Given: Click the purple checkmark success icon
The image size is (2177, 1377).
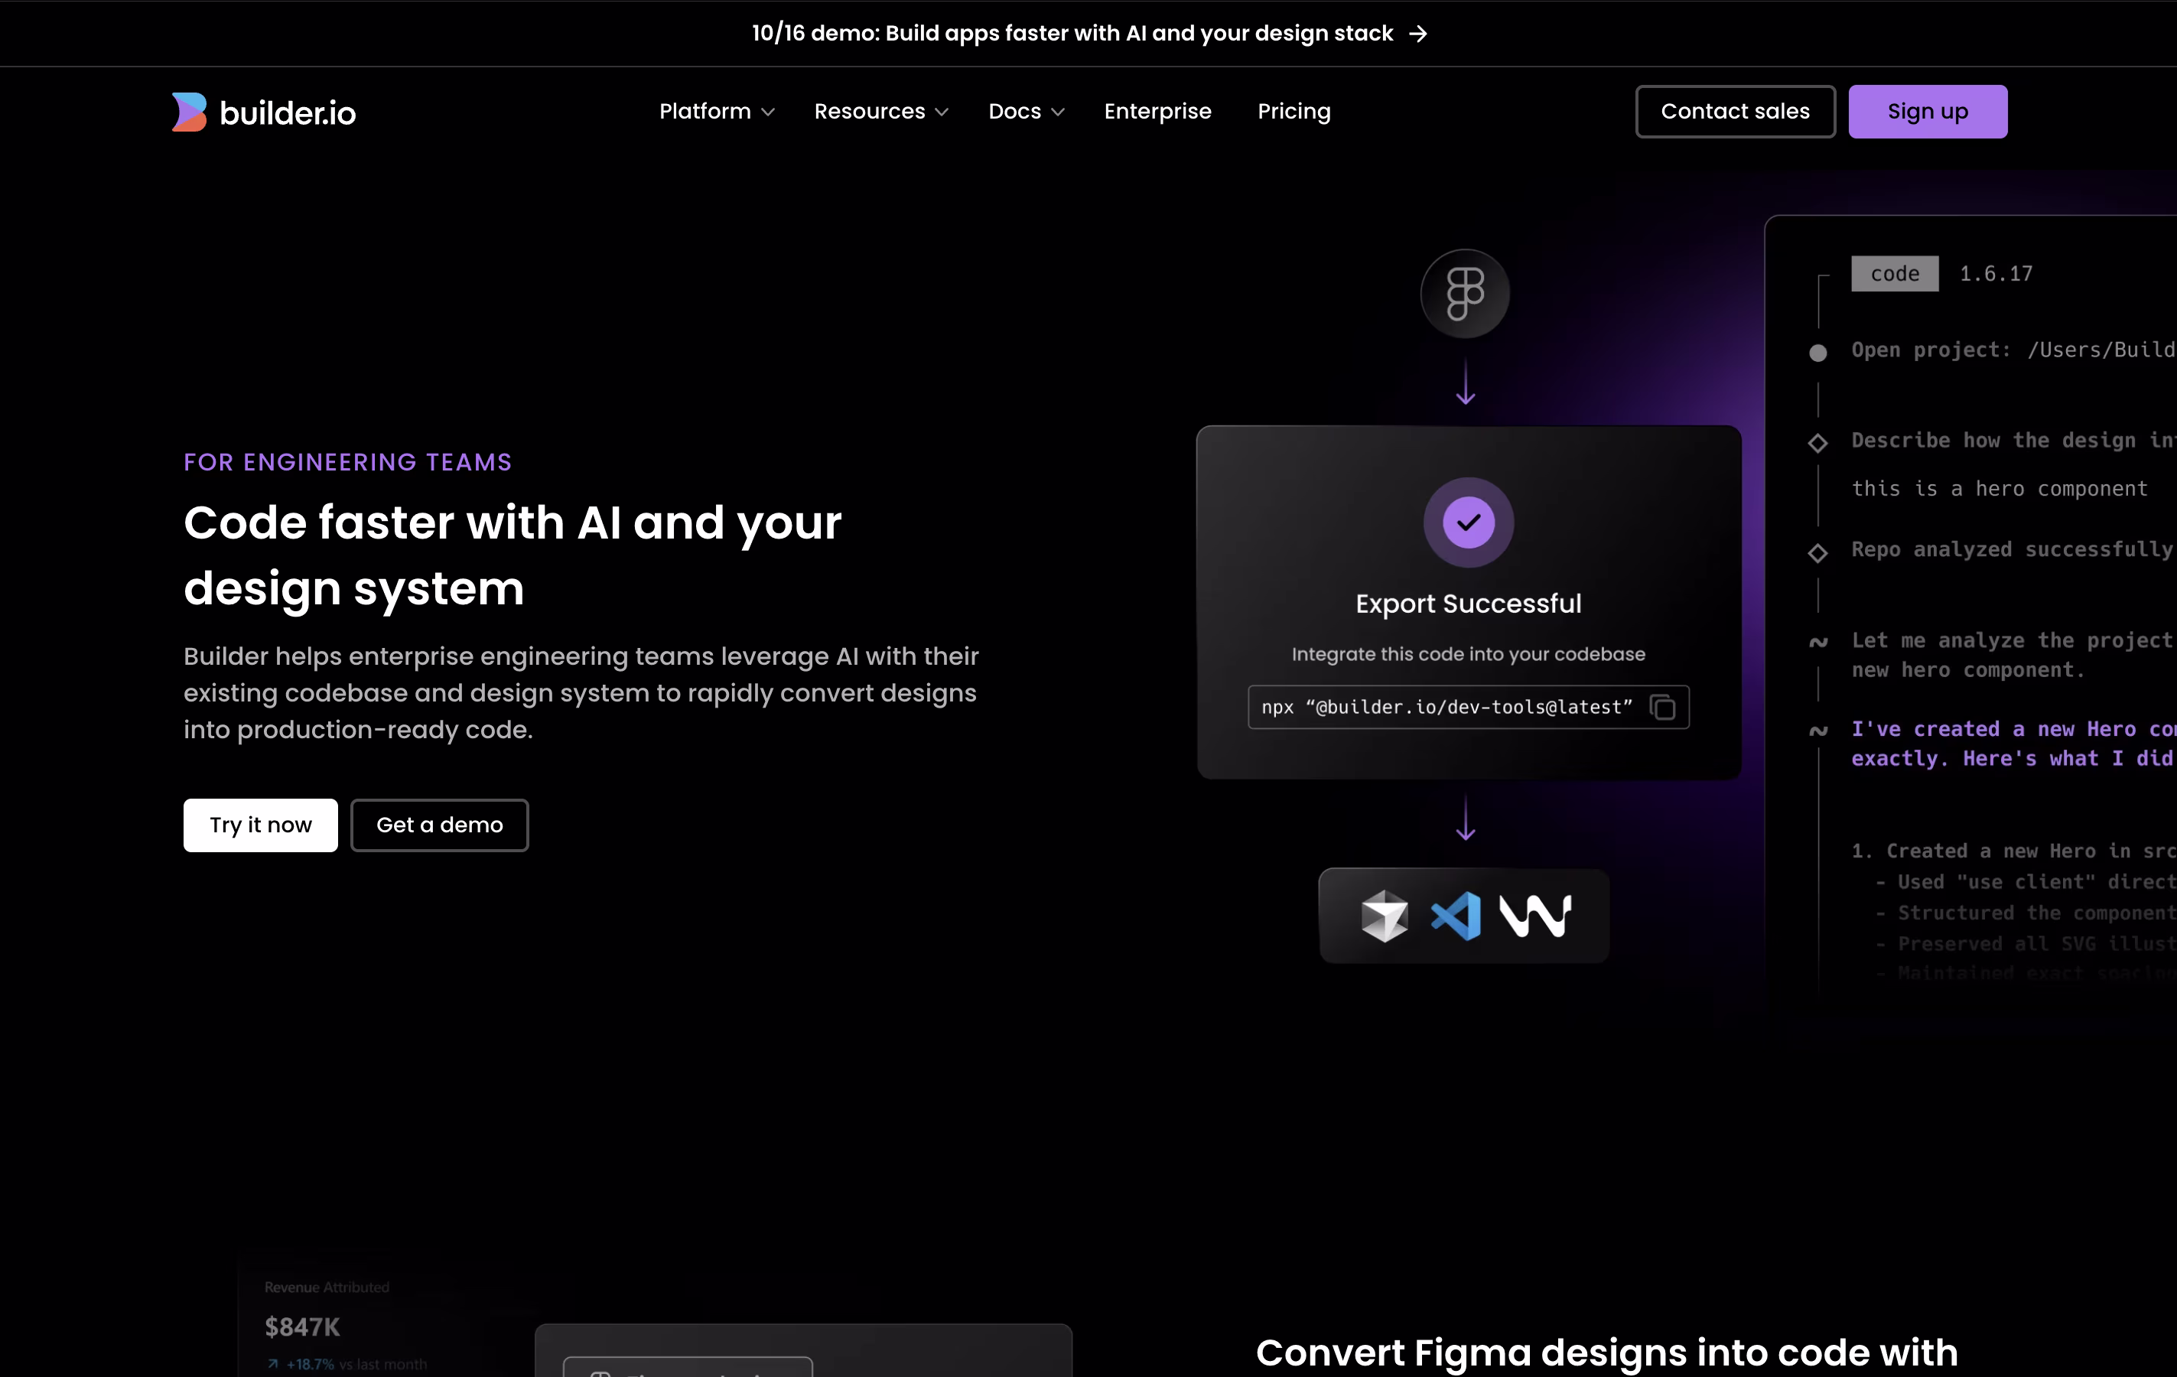Looking at the screenshot, I should [x=1468, y=522].
